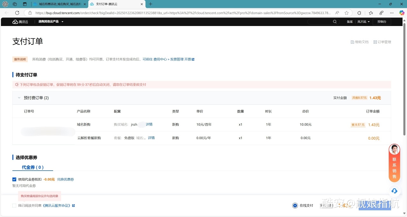Click the page vertical scrollbar
Viewport: 407px width, 217px height.
pos(404,79)
